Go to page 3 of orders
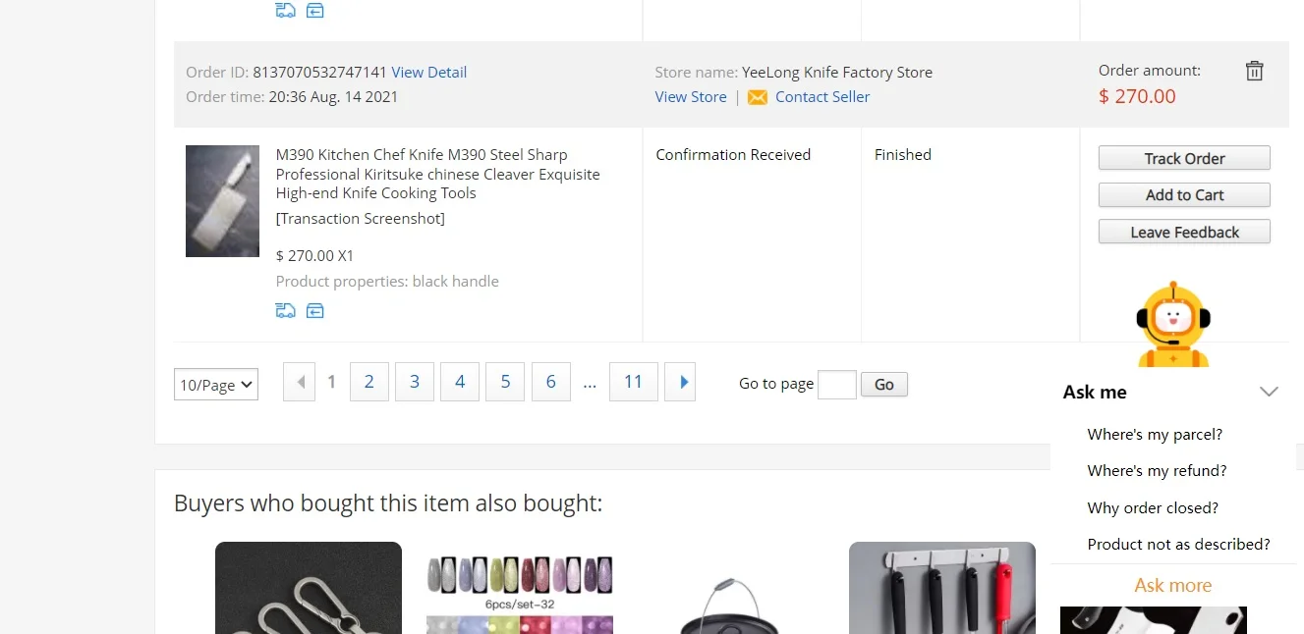The width and height of the screenshot is (1304, 634). click(415, 382)
